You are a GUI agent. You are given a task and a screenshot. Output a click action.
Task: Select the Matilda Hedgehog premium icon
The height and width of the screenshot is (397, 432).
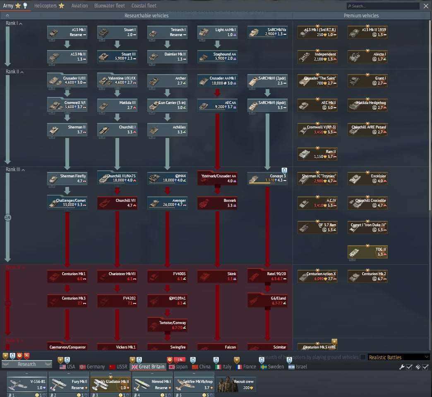coord(354,106)
